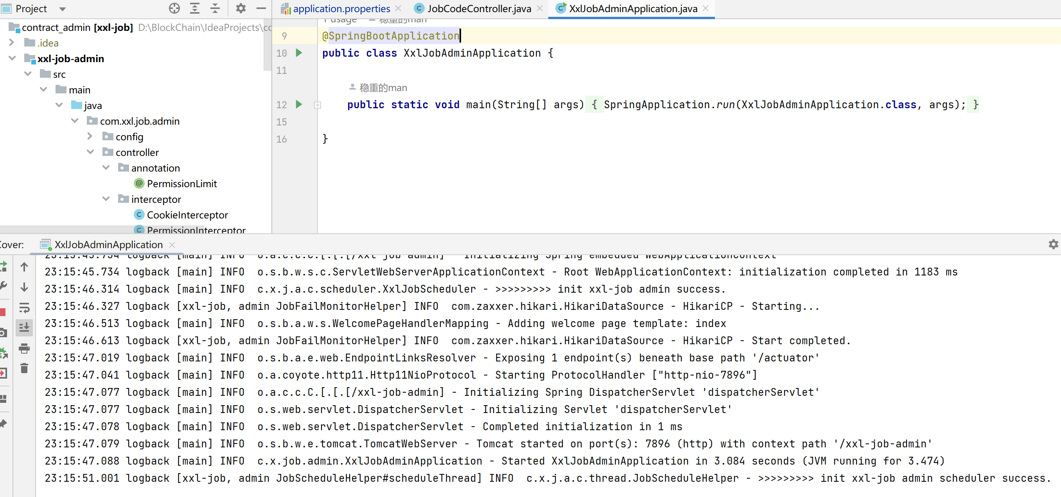
Task: Clear console with trash icon
Action: pyautogui.click(x=24, y=368)
